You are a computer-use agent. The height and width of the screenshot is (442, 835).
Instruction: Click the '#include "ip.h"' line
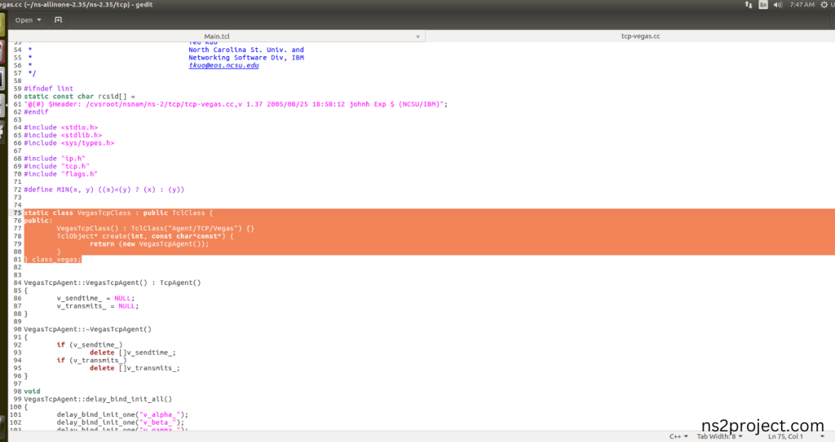pyautogui.click(x=55, y=159)
